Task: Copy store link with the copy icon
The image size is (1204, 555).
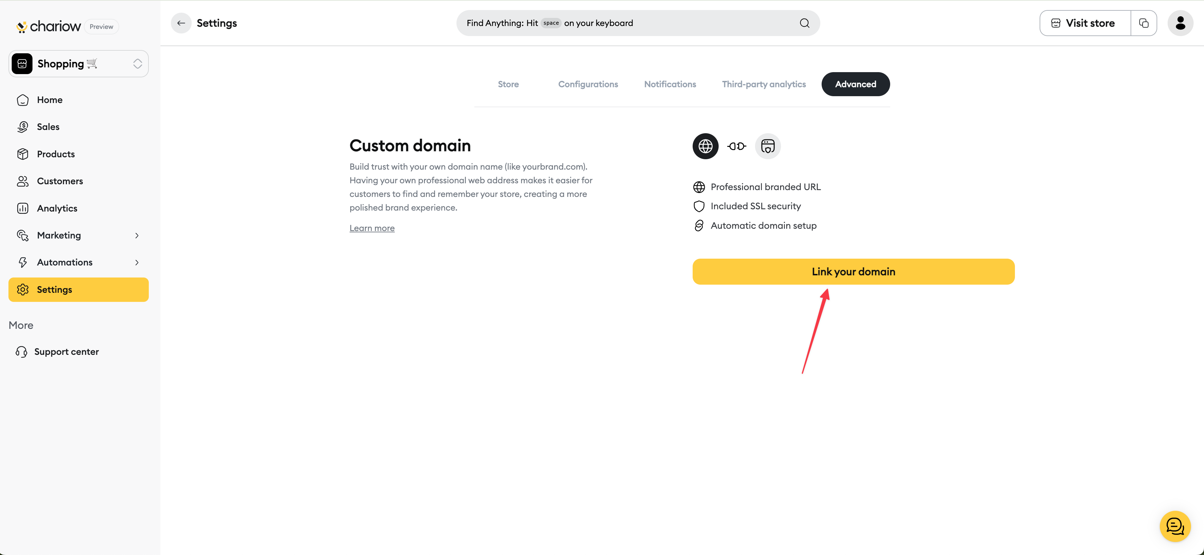Action: coord(1144,23)
